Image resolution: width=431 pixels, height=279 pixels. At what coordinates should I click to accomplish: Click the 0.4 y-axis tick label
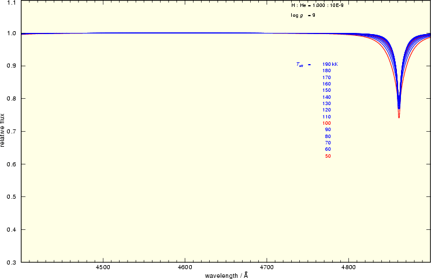coord(12,229)
